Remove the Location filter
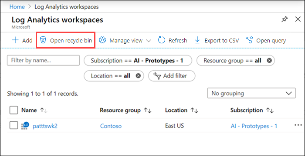Screen dimensions: 305x156 (138, 76)
